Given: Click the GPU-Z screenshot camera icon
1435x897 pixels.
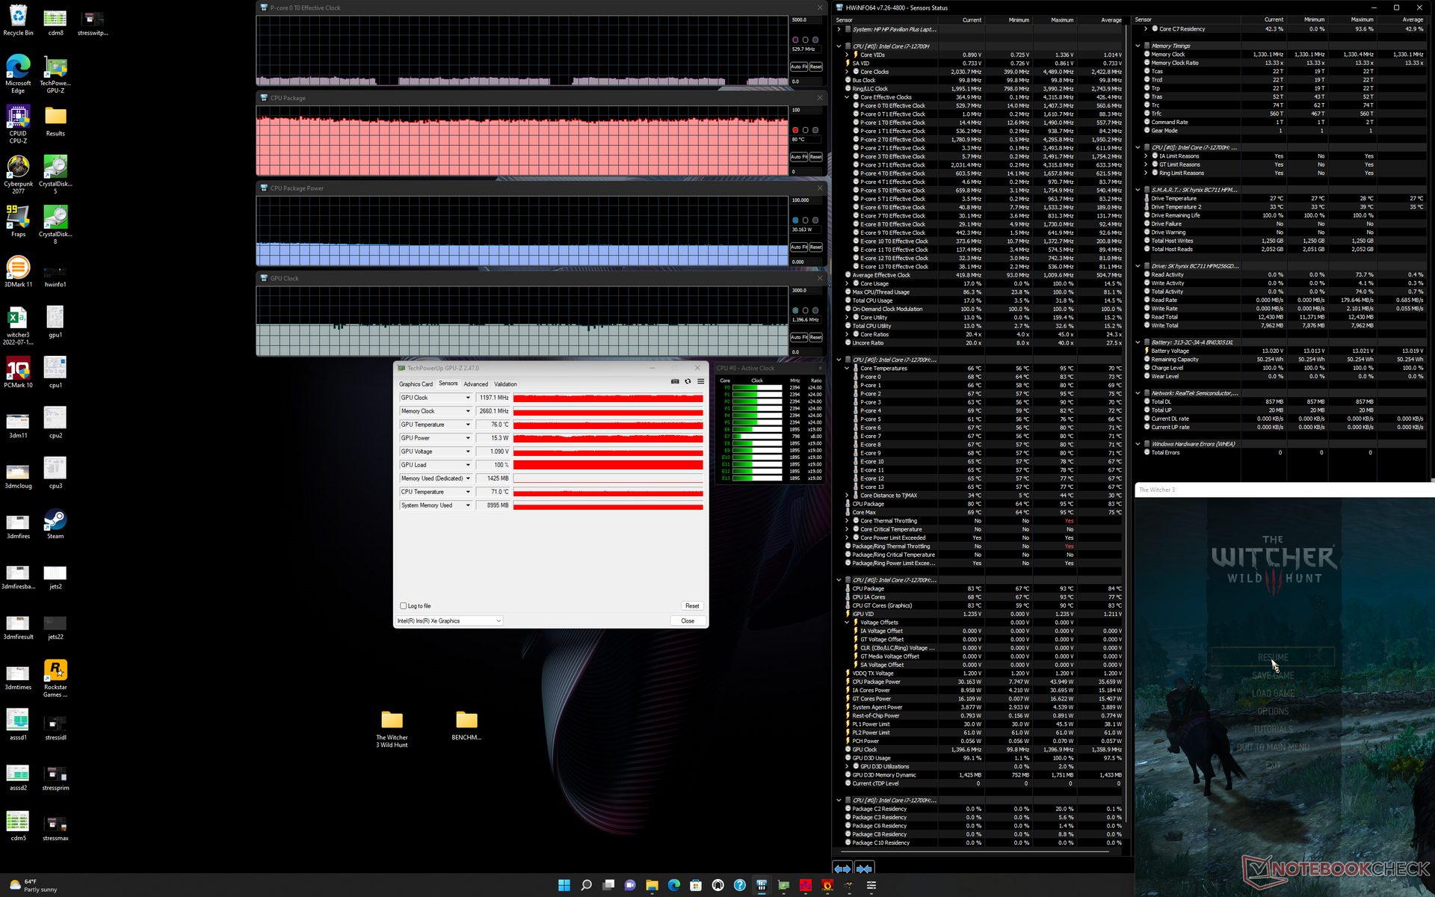Looking at the screenshot, I should pos(675,381).
